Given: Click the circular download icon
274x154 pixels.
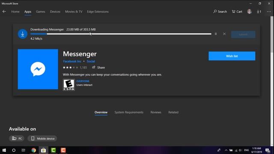Looking at the screenshot, I should (x=23, y=34).
